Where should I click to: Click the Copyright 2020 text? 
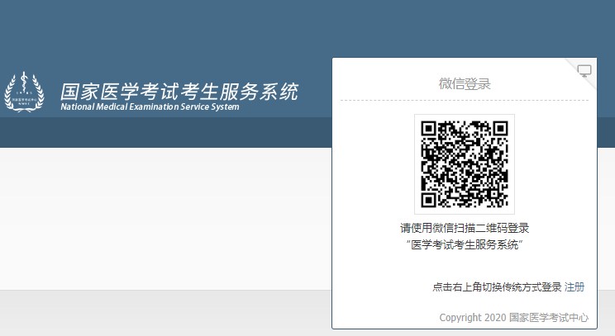[472, 317]
